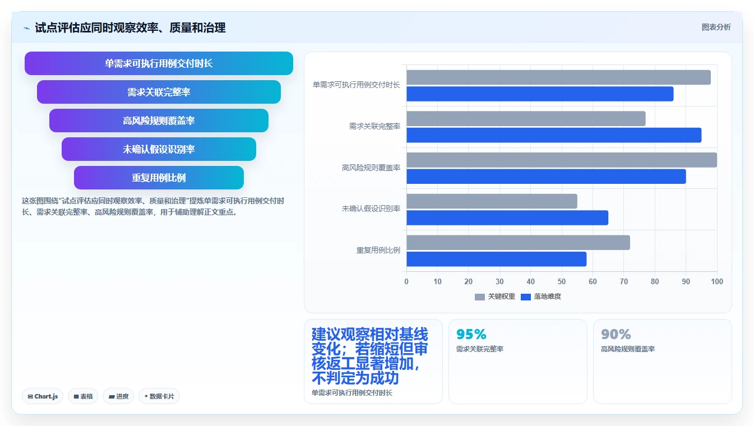Click the gray bar for 重复用例比例

(x=518, y=242)
